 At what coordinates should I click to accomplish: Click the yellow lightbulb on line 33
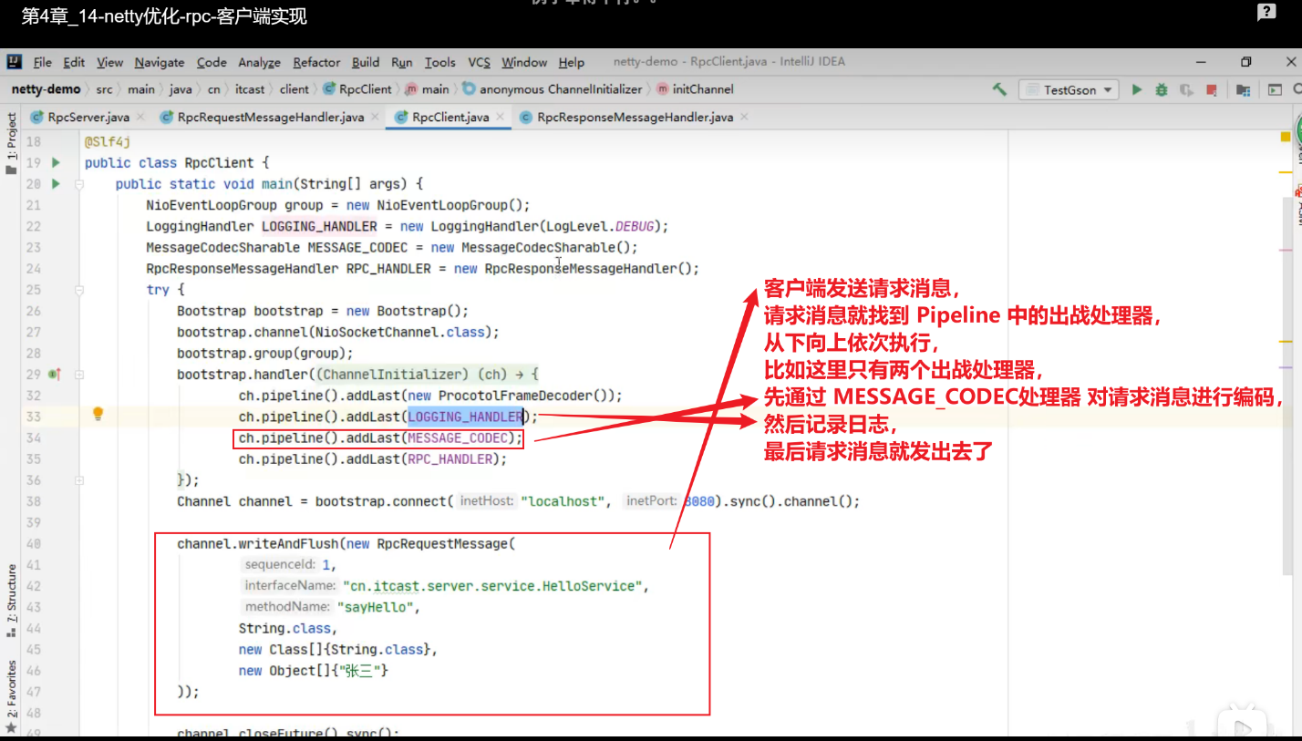tap(98, 415)
